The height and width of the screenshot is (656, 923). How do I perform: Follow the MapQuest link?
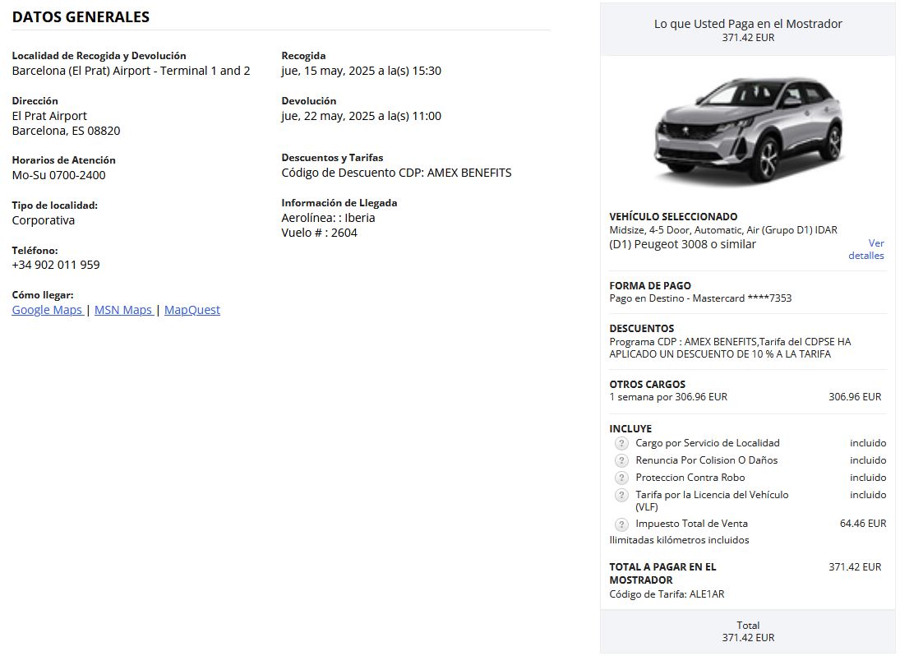(x=192, y=310)
